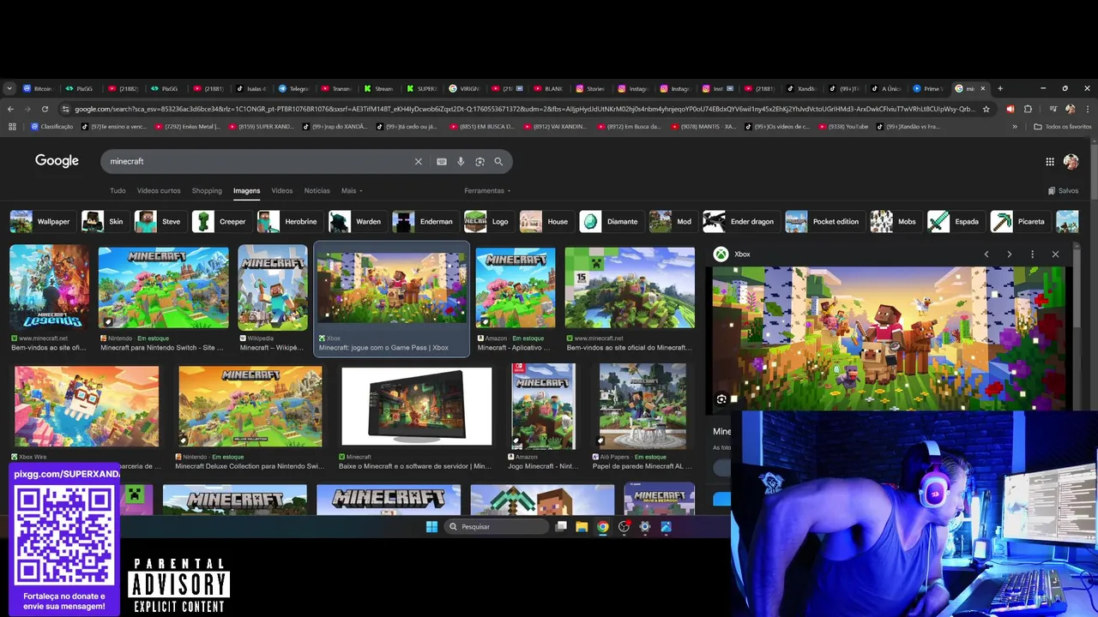1098x617 pixels.
Task: Bookmark this page with the star icon
Action: point(986,109)
